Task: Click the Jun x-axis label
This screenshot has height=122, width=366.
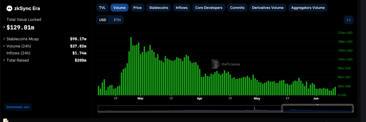Action: click(316, 99)
